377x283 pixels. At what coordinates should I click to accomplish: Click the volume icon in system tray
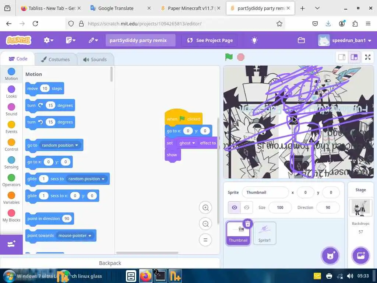coord(350,276)
